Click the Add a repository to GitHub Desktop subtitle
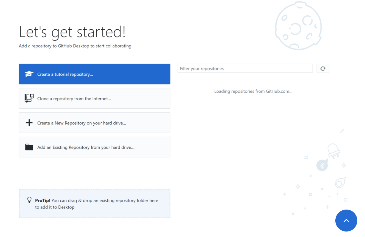The width and height of the screenshot is (365, 237). [75, 46]
